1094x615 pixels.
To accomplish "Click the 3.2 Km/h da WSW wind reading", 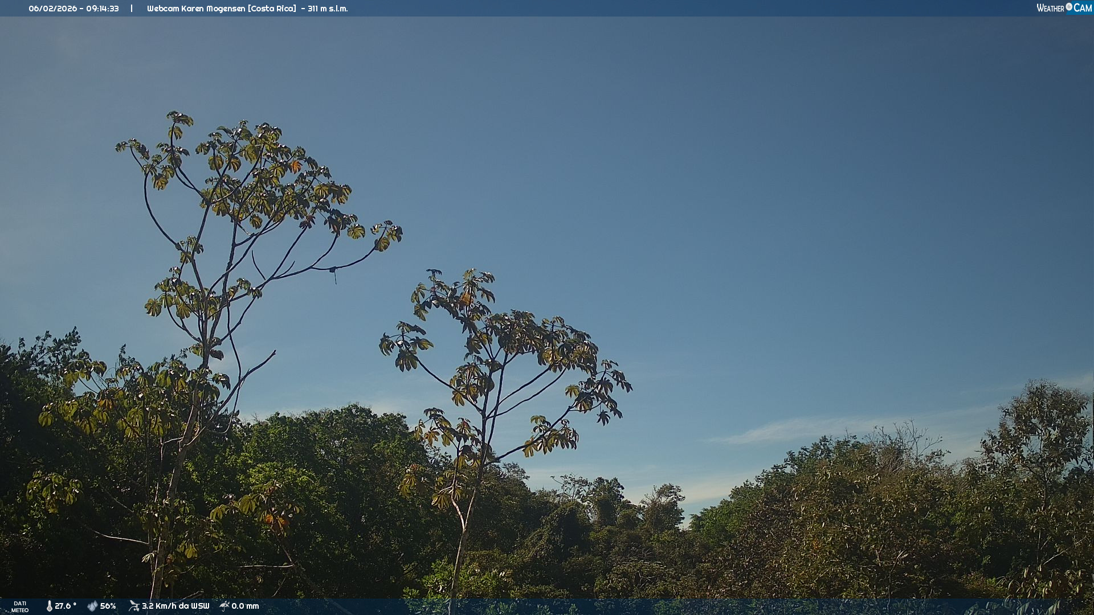I will [x=175, y=606].
